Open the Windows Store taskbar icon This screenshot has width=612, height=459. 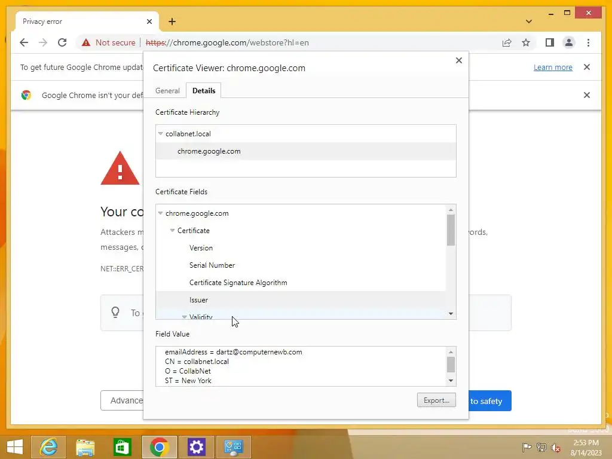click(x=122, y=447)
